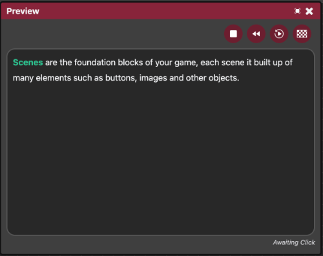
Task: Click the green Scenes keyword
Action: click(x=28, y=63)
